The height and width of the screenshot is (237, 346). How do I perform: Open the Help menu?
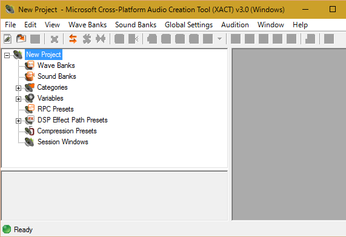300,25
